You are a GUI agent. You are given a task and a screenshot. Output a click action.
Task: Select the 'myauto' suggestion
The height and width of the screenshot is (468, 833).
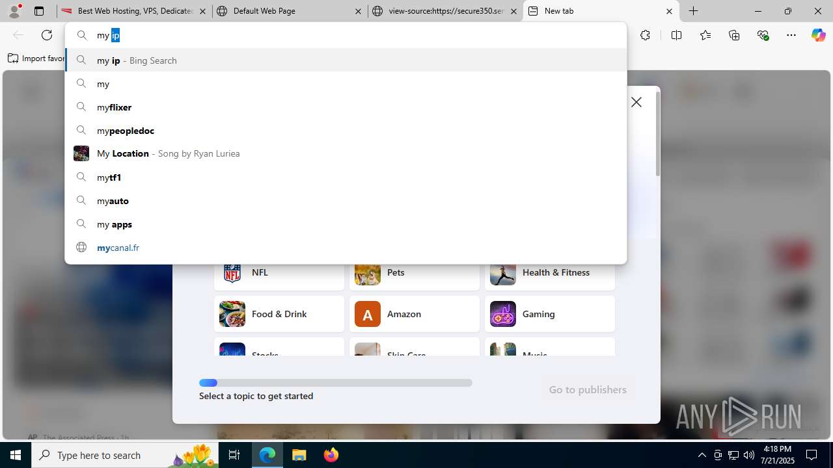[346, 201]
